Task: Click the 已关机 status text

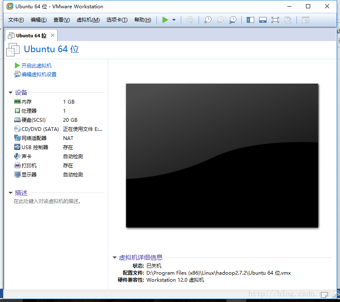Action: pyautogui.click(x=154, y=266)
